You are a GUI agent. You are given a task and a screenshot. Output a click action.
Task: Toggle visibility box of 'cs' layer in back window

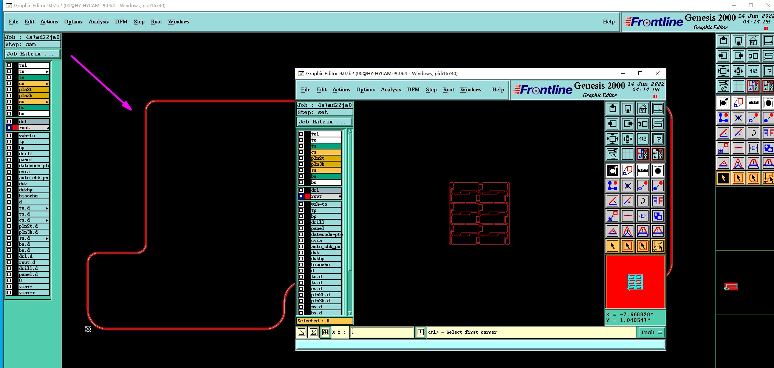pos(9,83)
